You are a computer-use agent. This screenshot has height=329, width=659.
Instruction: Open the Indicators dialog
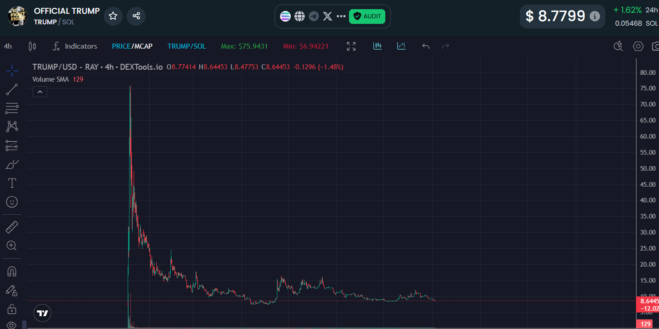(75, 46)
